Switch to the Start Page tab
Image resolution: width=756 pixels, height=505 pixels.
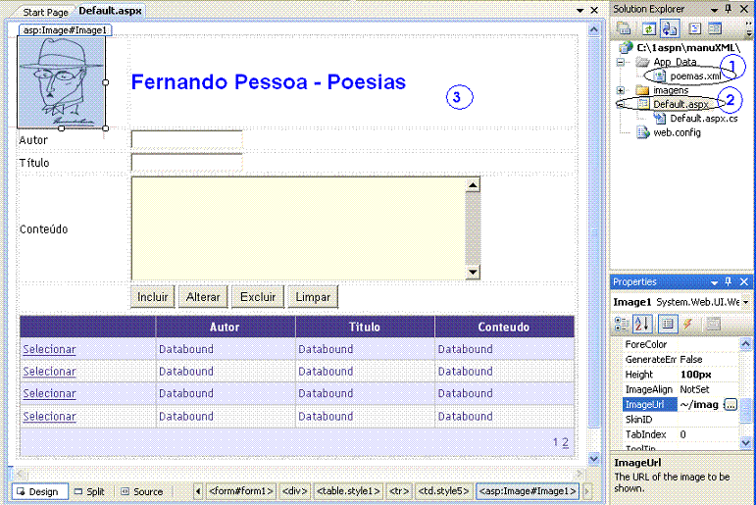coord(45,12)
